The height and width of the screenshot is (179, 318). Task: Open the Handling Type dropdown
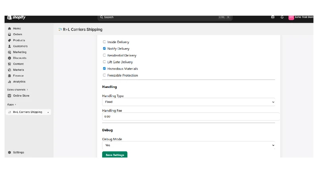(x=188, y=102)
